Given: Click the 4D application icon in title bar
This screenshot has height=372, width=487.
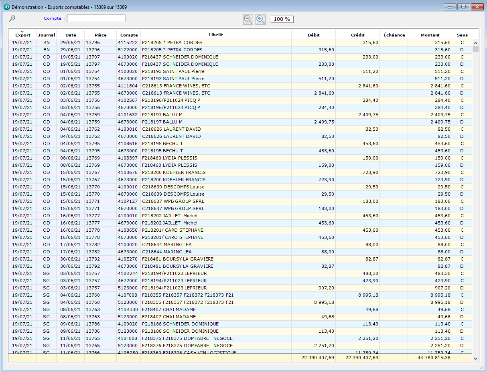Looking at the screenshot, I should [x=6, y=7].
